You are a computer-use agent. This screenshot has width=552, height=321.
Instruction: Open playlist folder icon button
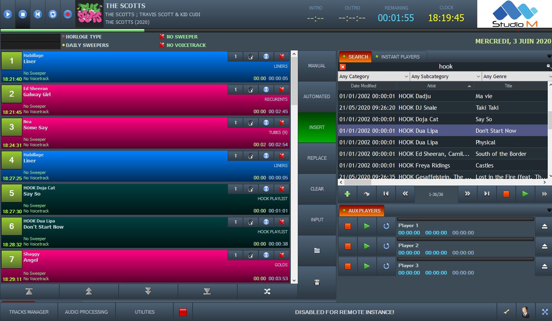coord(317,251)
